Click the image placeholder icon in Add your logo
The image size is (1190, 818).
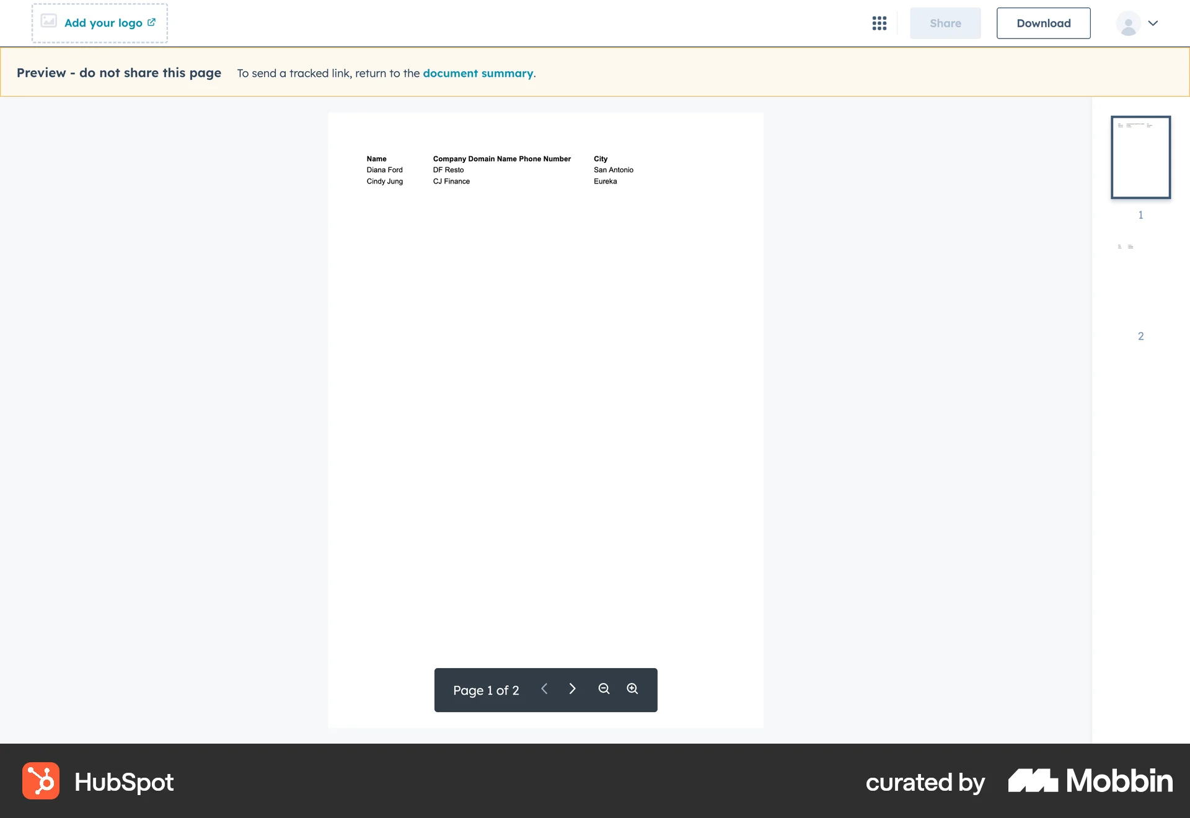(x=48, y=20)
